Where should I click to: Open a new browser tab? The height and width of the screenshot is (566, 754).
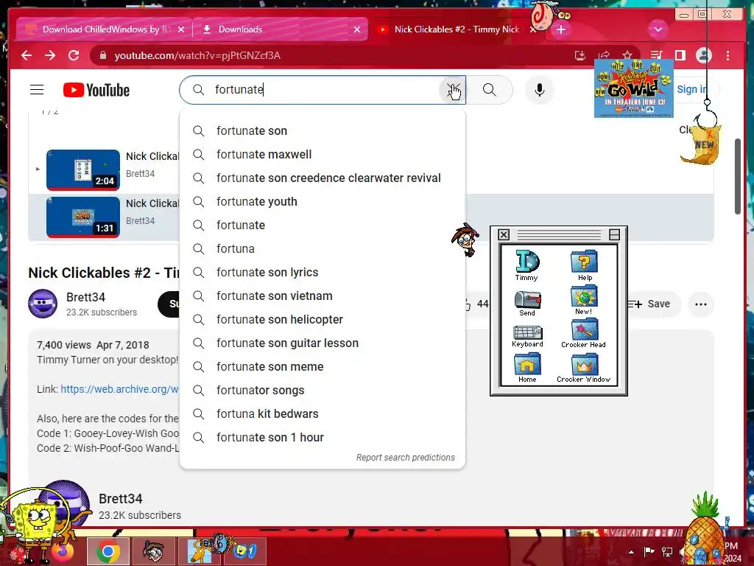tap(560, 29)
